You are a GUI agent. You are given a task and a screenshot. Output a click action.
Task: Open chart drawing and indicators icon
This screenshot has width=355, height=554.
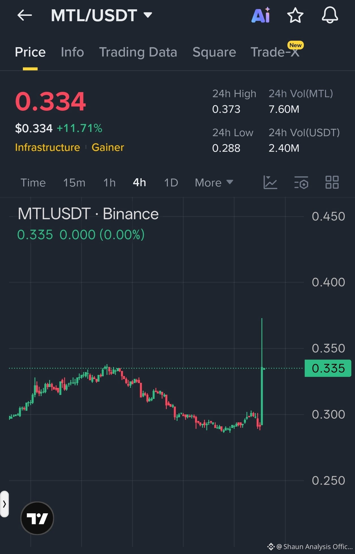270,182
